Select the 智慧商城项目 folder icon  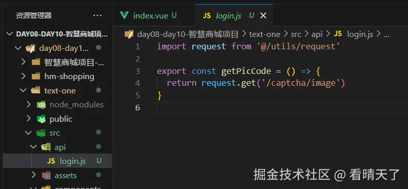(x=36, y=62)
